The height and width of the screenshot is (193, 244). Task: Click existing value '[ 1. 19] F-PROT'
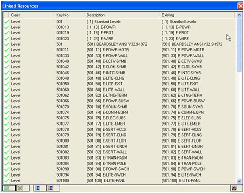(x=175, y=33)
